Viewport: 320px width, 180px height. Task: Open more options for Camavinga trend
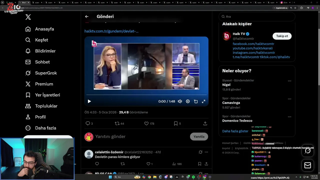tap(289, 99)
